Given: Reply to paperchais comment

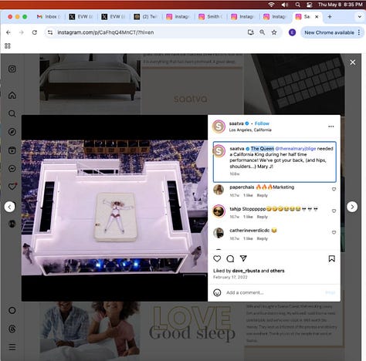Looking at the screenshot, I should coord(263,195).
